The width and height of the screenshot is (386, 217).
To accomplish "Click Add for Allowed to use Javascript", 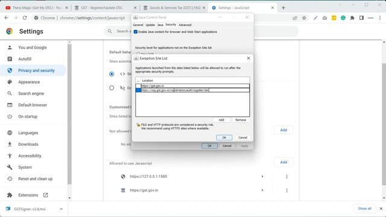I will pyautogui.click(x=283, y=162).
